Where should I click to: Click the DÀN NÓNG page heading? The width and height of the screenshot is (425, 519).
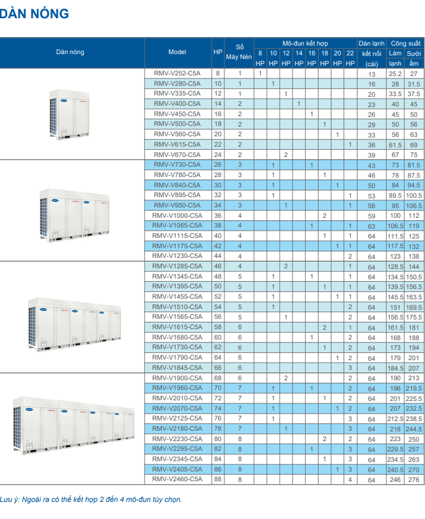click(35, 13)
